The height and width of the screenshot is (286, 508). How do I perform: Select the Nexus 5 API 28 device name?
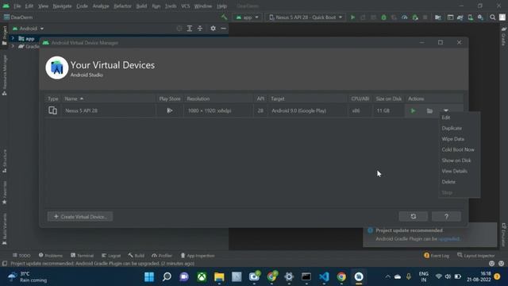pos(81,111)
